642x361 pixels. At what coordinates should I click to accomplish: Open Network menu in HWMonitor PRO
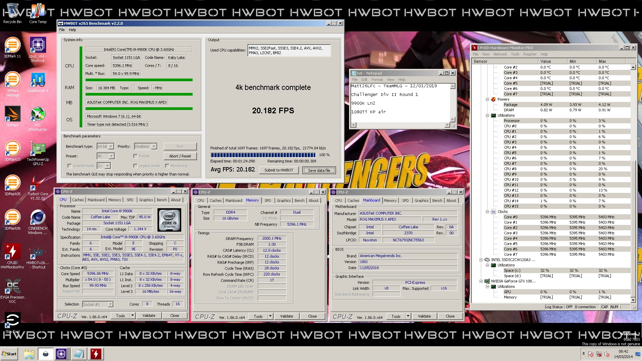(500, 54)
